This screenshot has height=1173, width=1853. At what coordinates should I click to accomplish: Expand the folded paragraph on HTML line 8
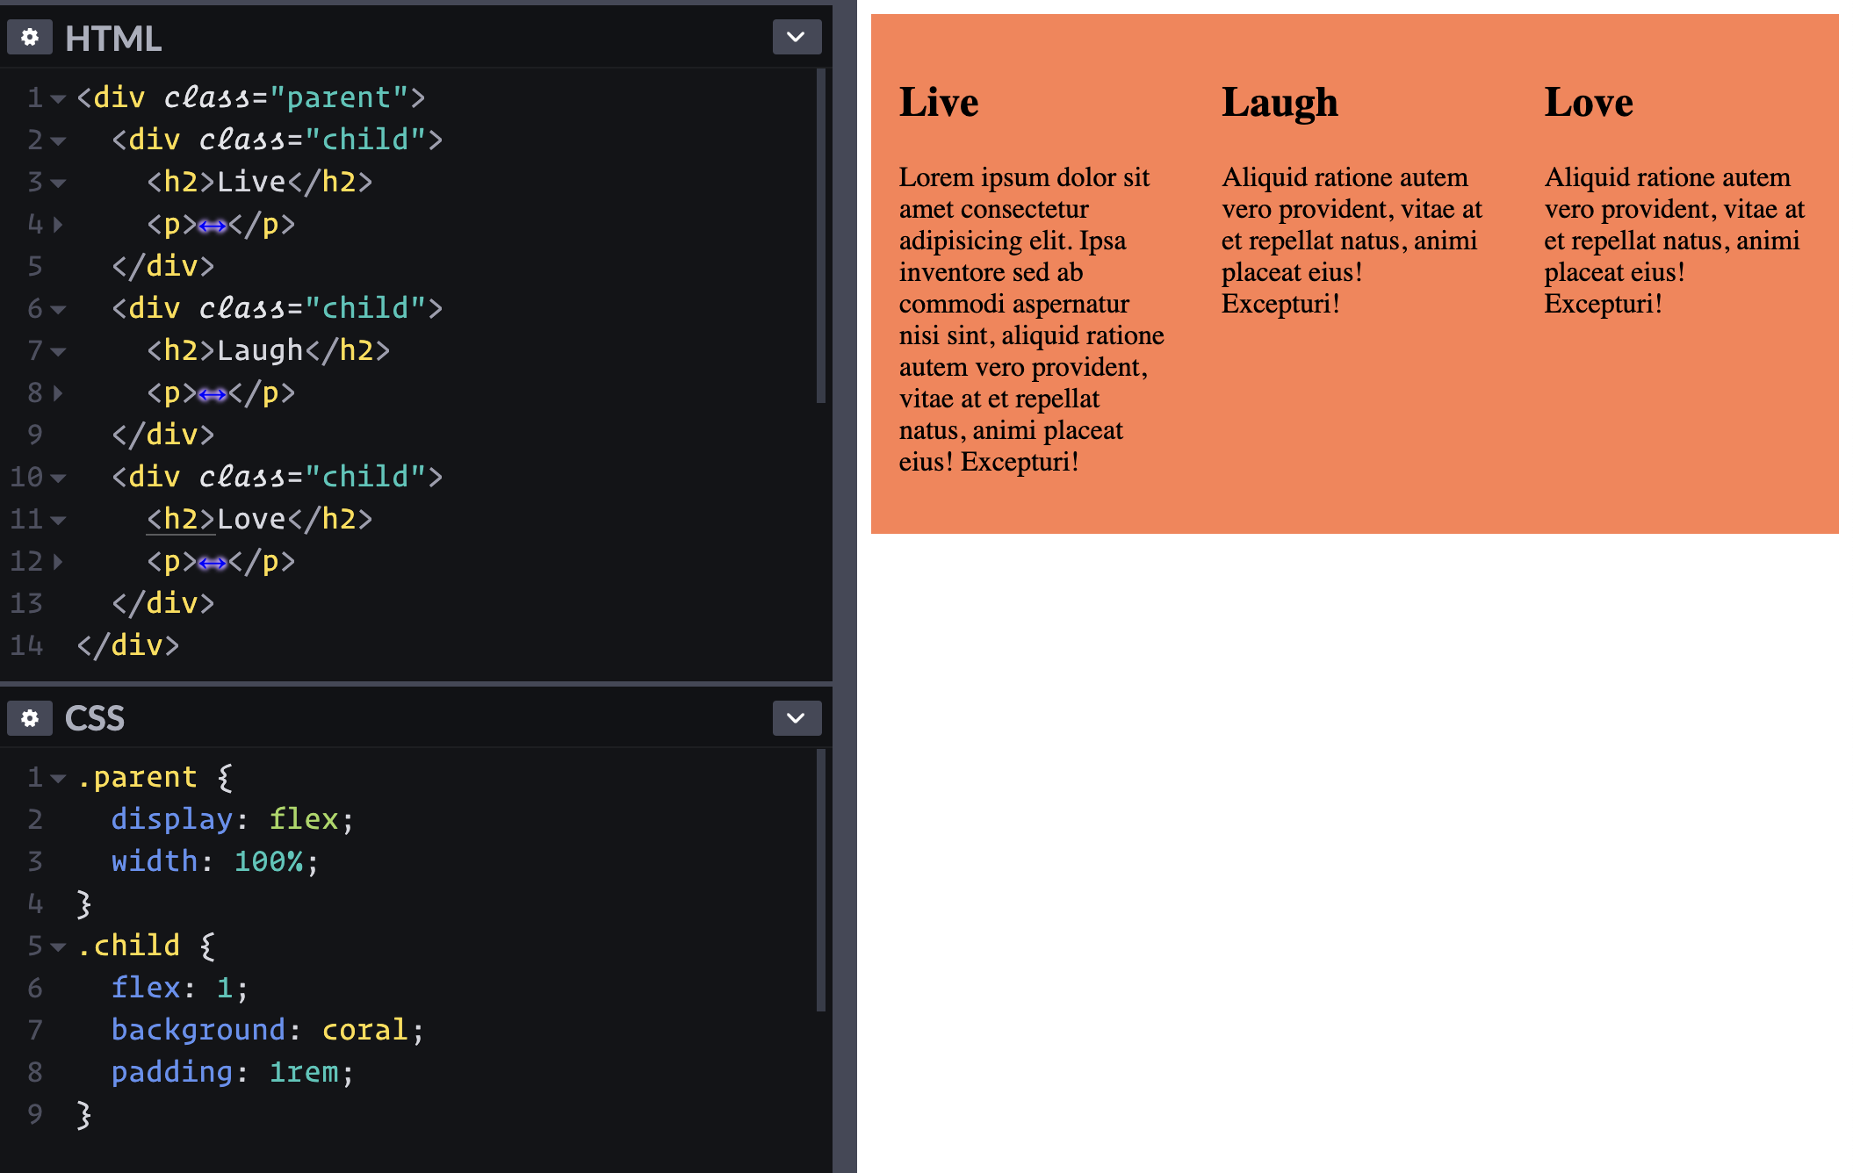tap(58, 393)
